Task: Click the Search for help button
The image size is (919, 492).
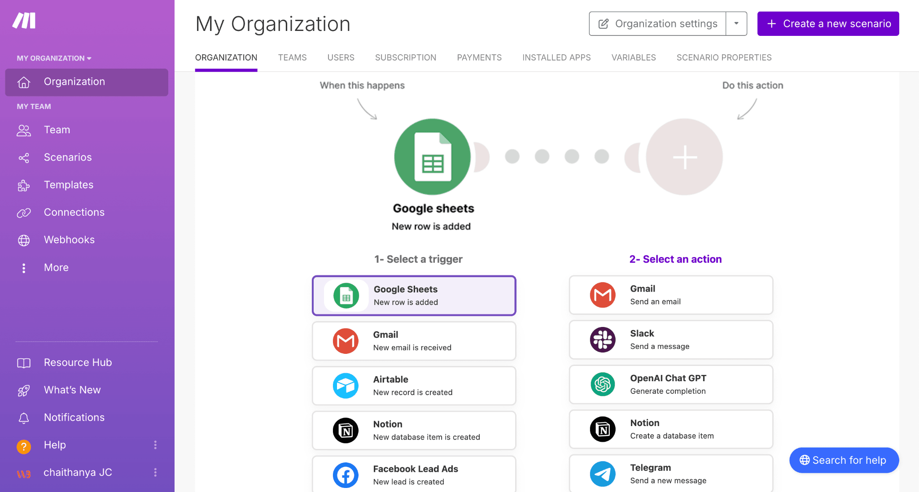Action: tap(844, 460)
